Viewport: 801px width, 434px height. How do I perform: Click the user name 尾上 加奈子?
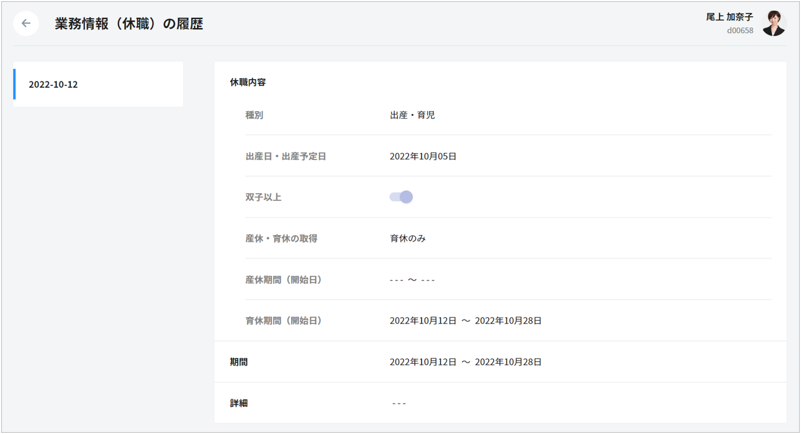(730, 17)
